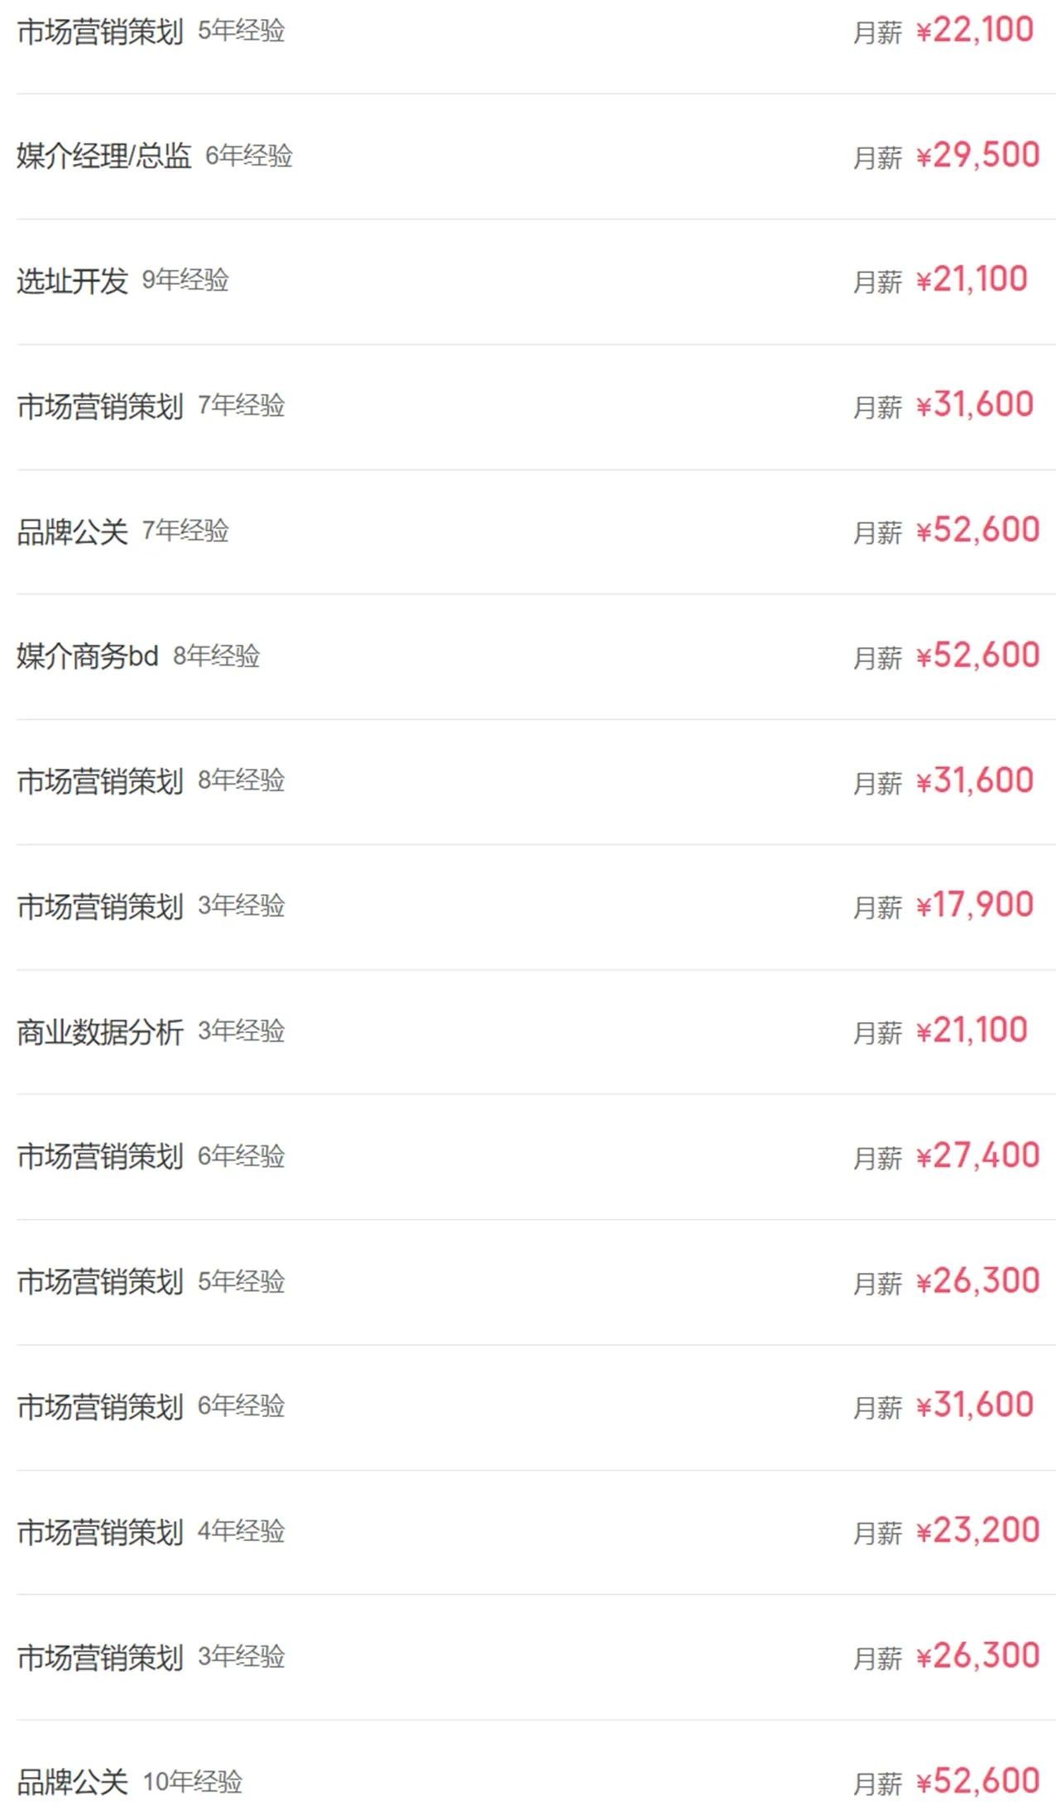Click the 选址开发 salary of ¥21,100
The width and height of the screenshot is (1056, 1820).
tap(972, 281)
